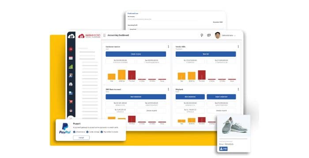Click the Paypal heading on payment card

tap(77, 124)
